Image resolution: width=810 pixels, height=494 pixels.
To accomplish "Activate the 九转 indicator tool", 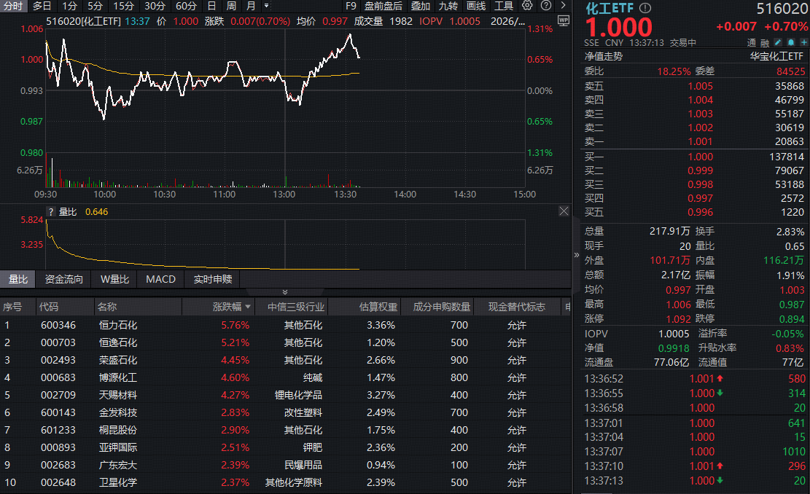I will pyautogui.click(x=448, y=6).
